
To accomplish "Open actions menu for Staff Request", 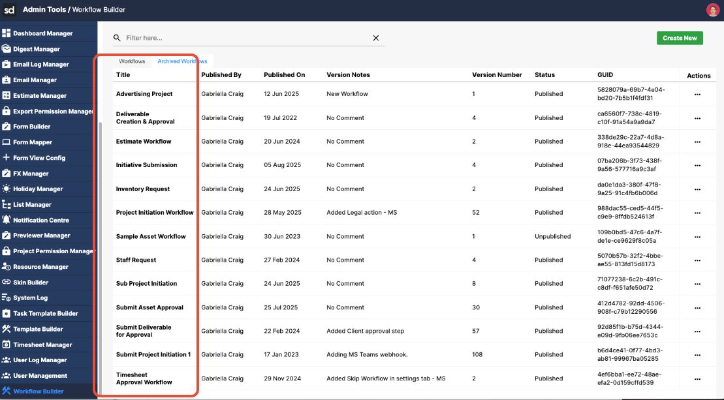I will 697,260.
